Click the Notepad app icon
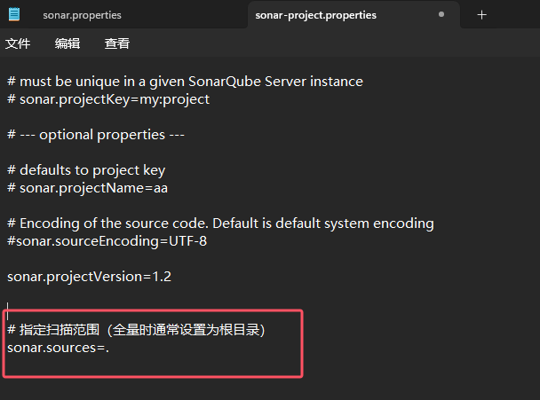Viewport: 540px width, 400px height. (x=14, y=14)
